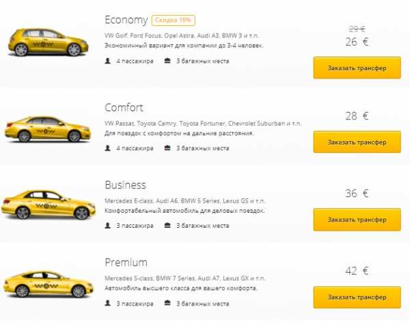Order the Economy transfer for 26 €
410x326 pixels.
[x=357, y=68]
